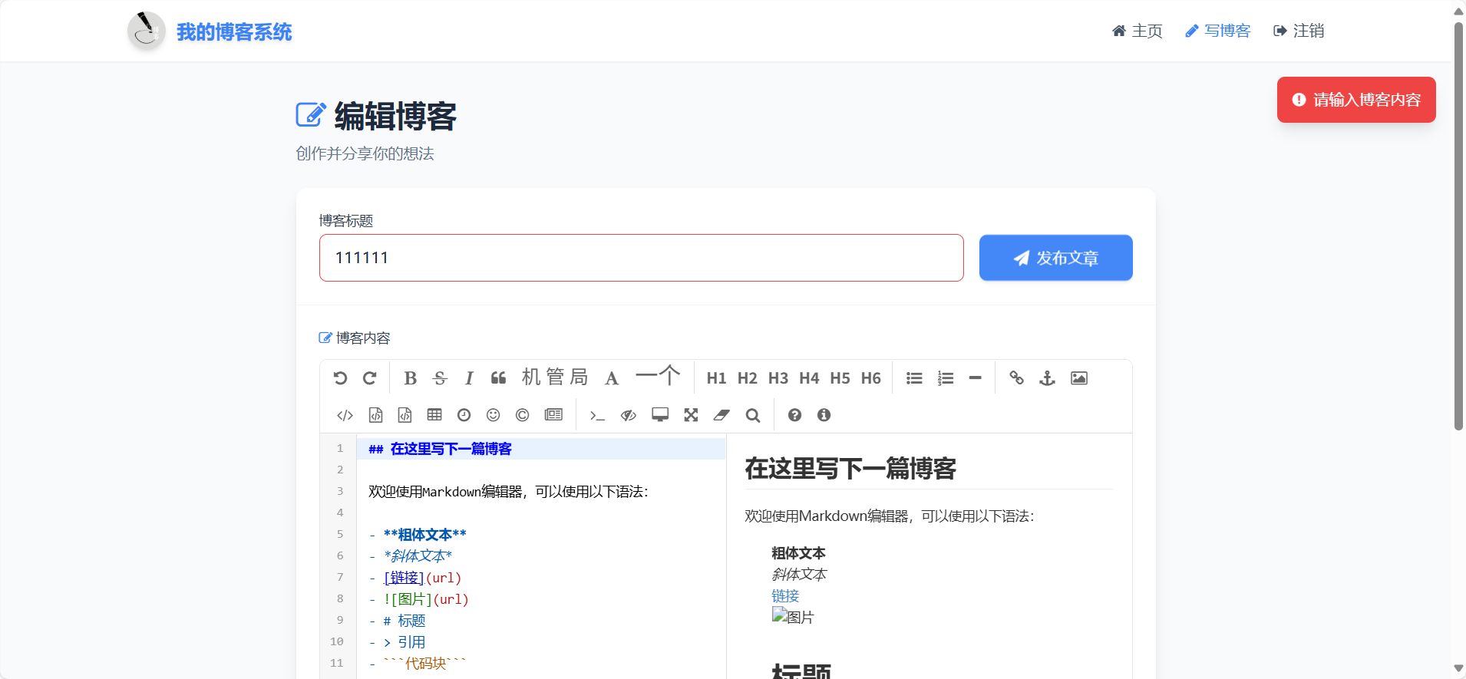Click the 我的博客系统 site title
This screenshot has width=1466, height=679.
point(234,32)
